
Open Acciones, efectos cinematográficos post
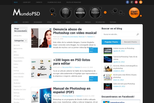125,67
